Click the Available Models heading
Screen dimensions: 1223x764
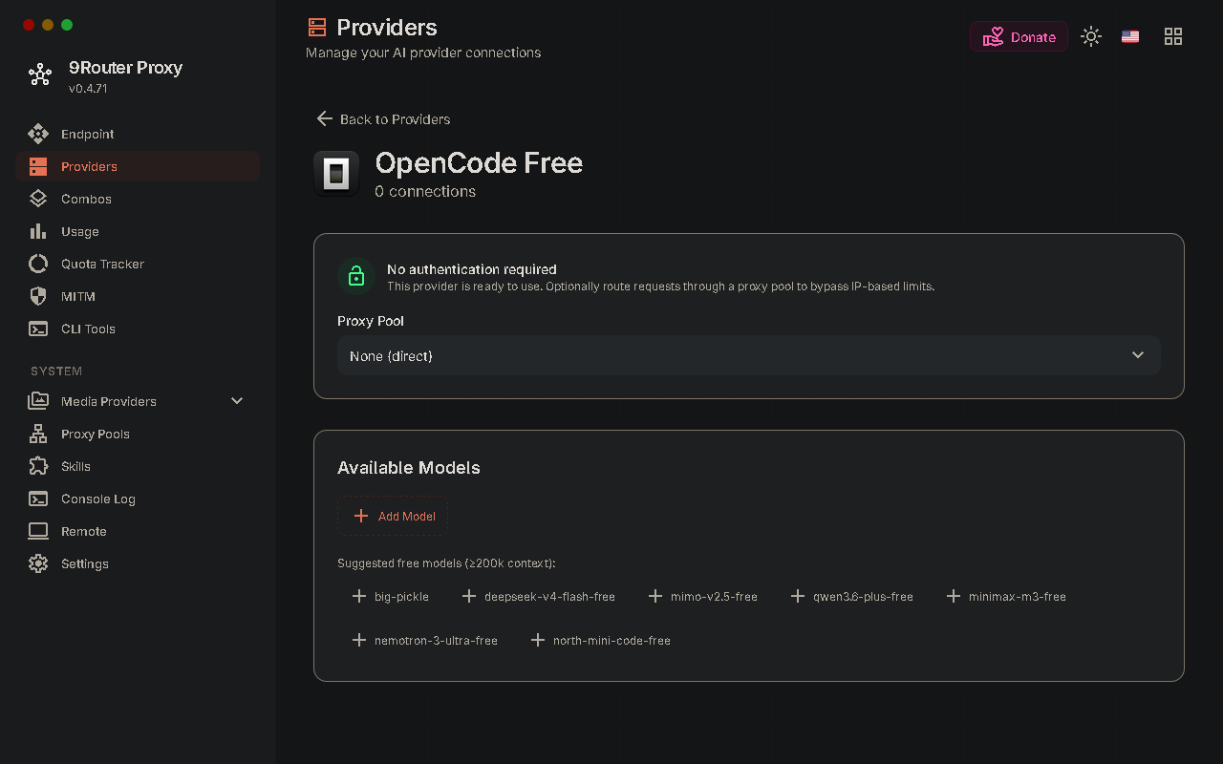pyautogui.click(x=409, y=467)
